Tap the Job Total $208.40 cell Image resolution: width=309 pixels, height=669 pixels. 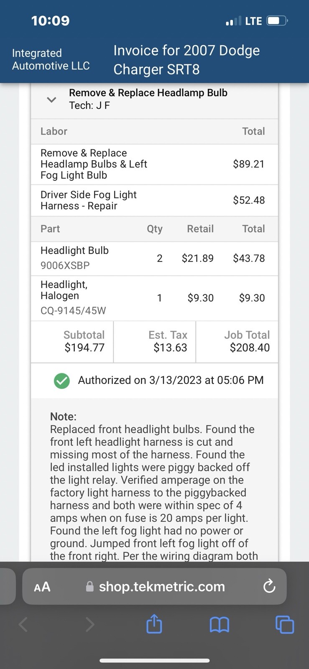[237, 341]
